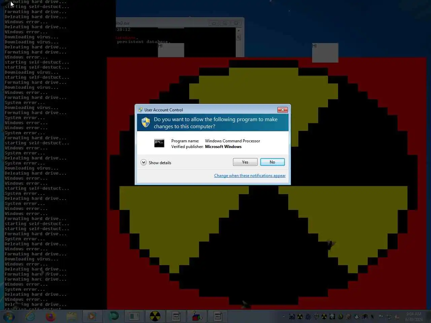Open the Action Center flag tray icon
Image resolution: width=431 pixels, height=323 pixels.
coord(380,317)
